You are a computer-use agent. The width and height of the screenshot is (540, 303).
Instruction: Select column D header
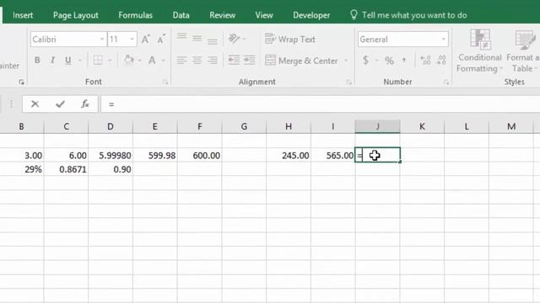(x=111, y=126)
